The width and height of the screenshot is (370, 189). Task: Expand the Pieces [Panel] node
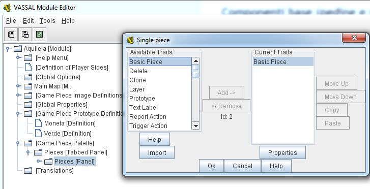click(39, 161)
